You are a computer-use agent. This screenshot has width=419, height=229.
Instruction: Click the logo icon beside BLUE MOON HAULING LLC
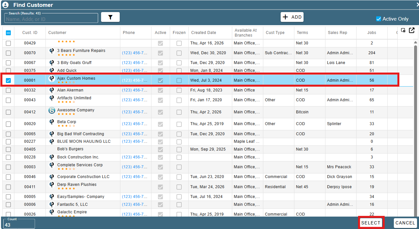coord(52,141)
